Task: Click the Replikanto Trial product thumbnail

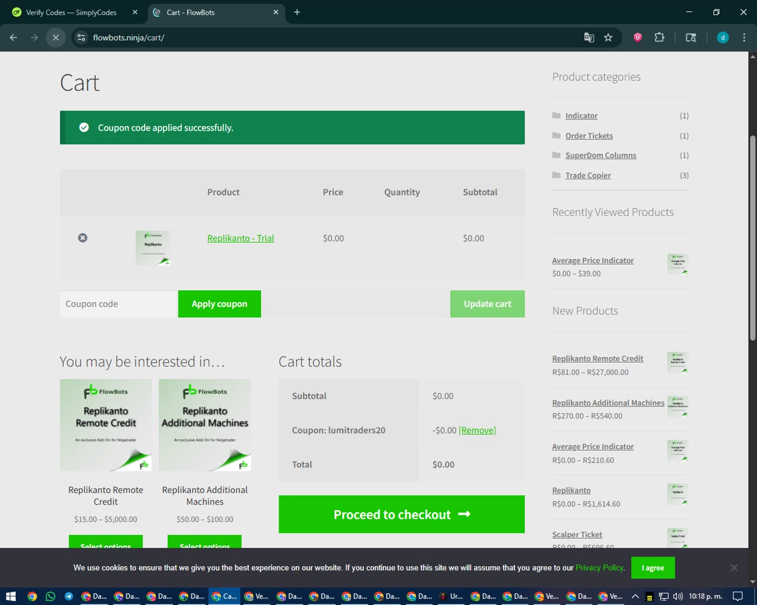Action: [153, 248]
